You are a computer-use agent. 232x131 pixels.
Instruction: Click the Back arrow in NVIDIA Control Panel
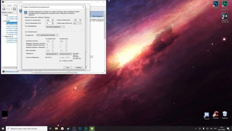(4, 9)
